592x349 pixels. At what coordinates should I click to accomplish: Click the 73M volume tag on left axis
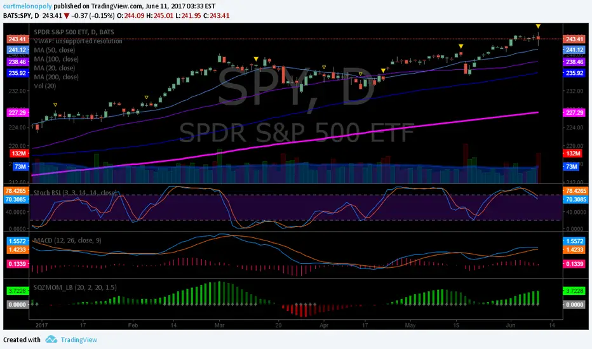pyautogui.click(x=20, y=166)
